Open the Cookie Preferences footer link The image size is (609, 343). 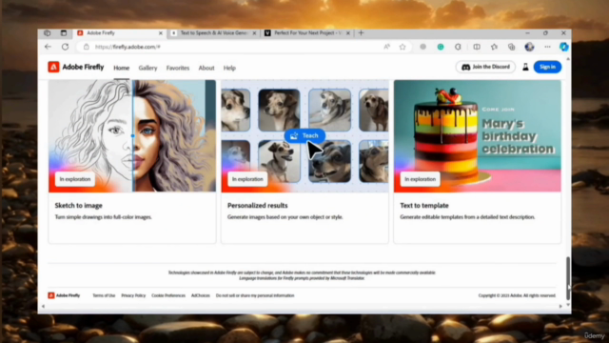click(x=168, y=295)
